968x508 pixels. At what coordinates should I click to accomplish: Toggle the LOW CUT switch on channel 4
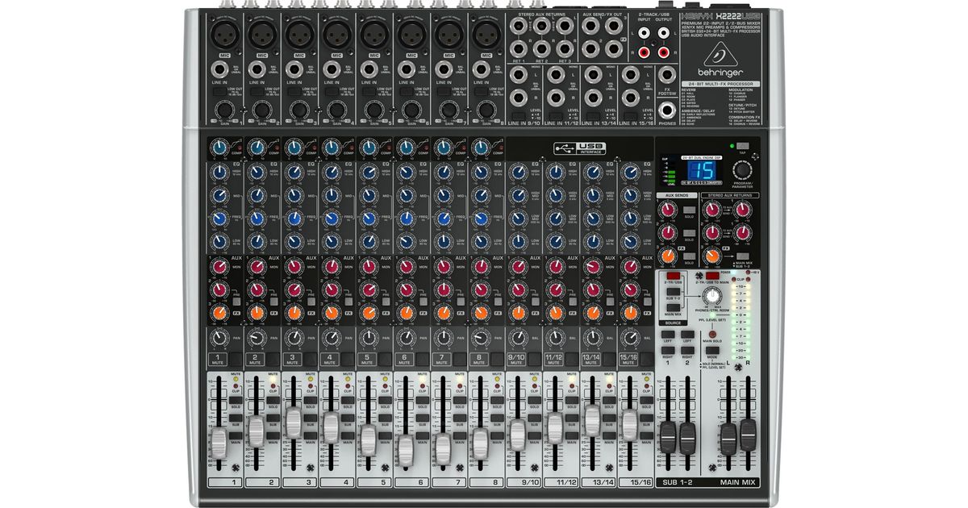click(331, 93)
